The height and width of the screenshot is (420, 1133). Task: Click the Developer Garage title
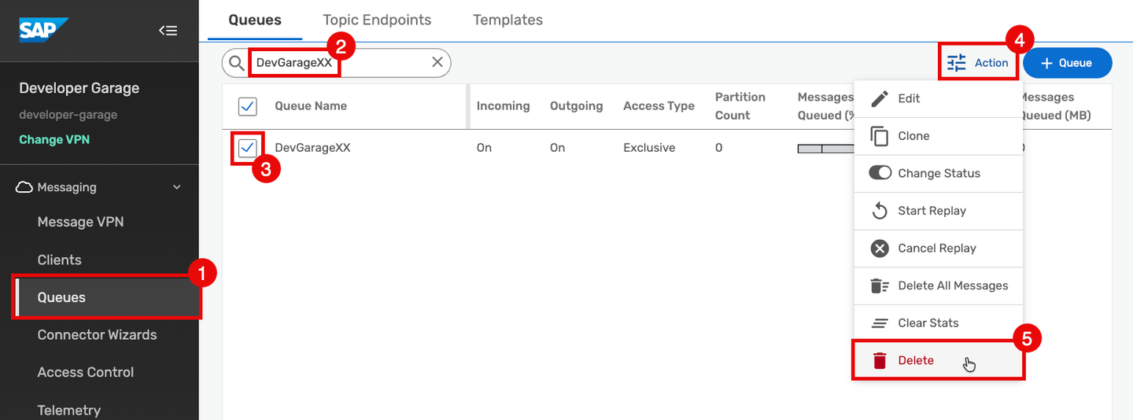(x=79, y=88)
